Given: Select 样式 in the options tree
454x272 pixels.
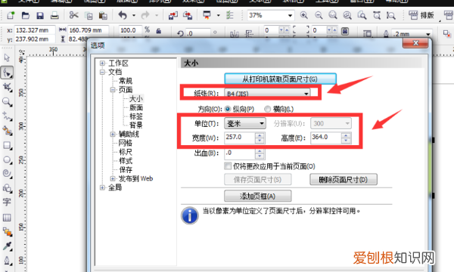Looking at the screenshot, I should pos(126,161).
